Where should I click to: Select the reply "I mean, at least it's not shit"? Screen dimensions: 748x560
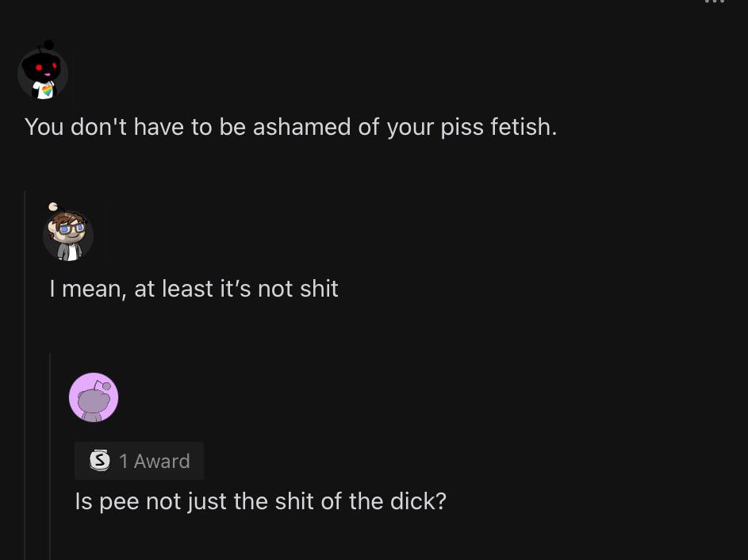point(194,289)
